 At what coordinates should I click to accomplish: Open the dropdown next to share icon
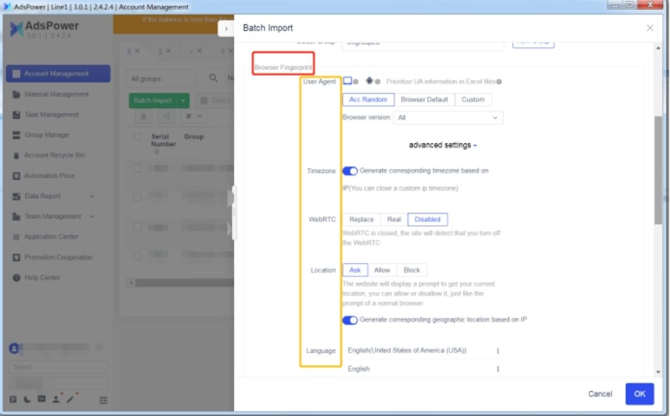(194, 116)
